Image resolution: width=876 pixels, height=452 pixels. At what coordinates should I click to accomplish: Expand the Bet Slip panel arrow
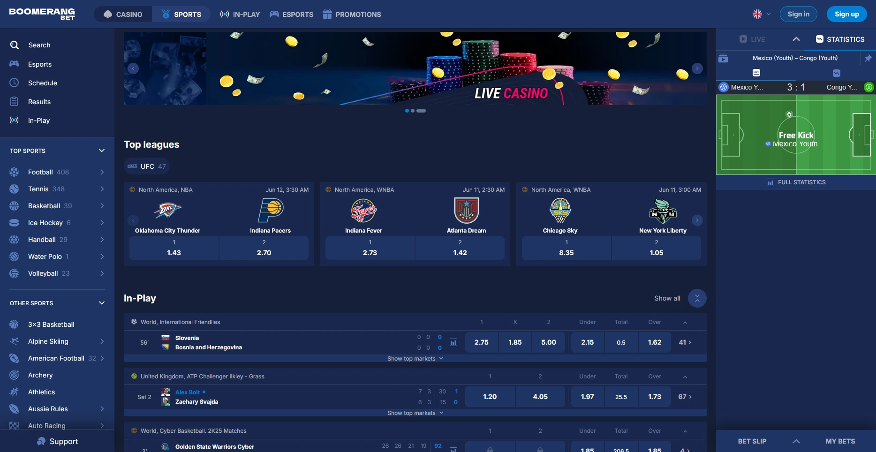796,441
